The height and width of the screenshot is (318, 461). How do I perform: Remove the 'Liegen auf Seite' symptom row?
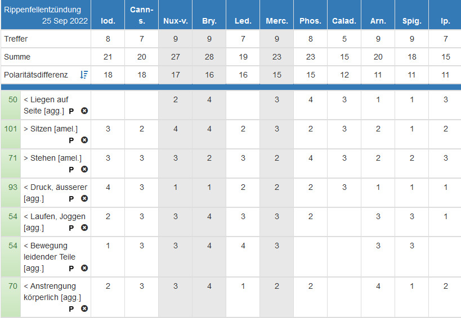tap(84, 111)
